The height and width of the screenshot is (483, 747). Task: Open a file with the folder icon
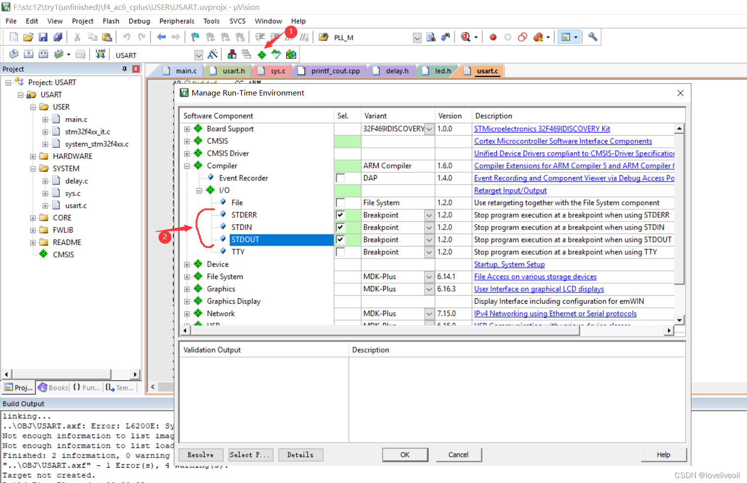[x=28, y=37]
